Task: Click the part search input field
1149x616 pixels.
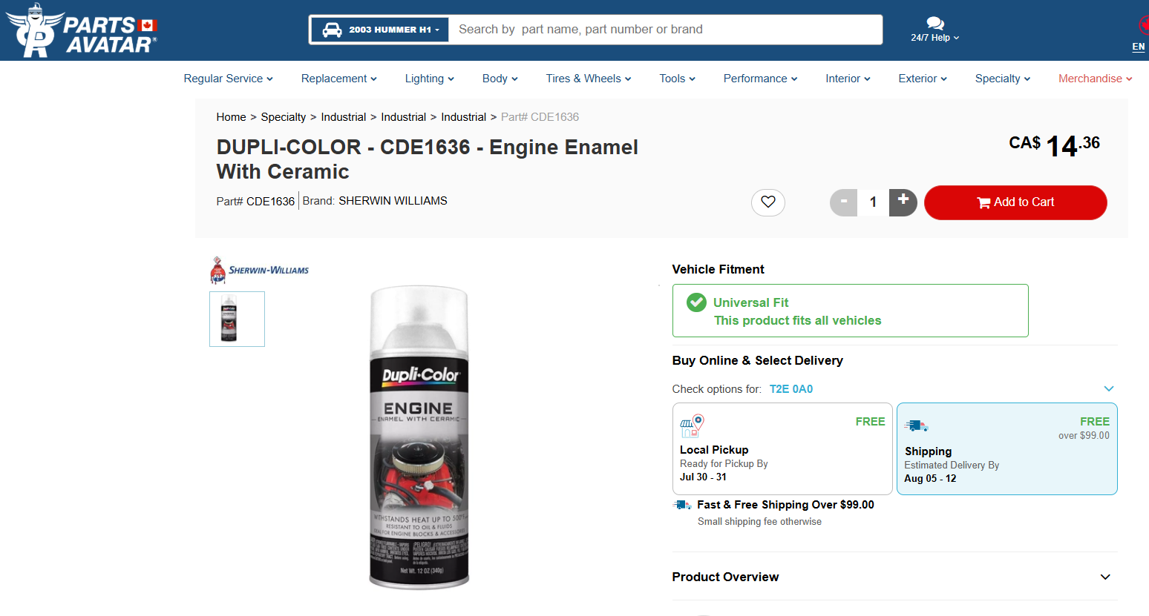Action: (x=665, y=30)
